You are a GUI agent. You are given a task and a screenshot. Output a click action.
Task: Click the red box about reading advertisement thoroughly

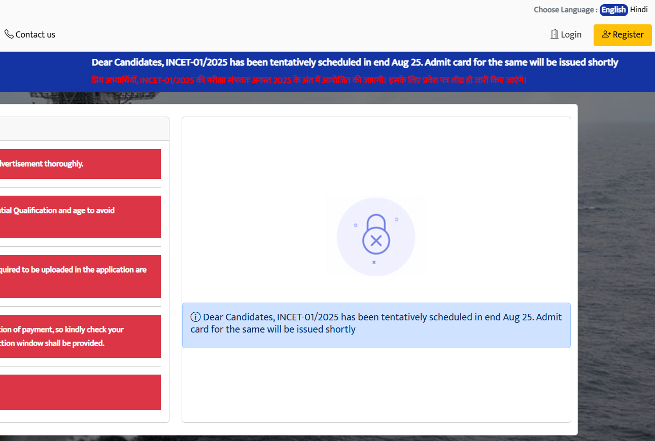point(80,164)
